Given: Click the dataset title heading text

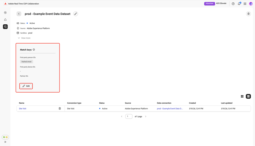Looking at the screenshot, I should coord(48,14).
